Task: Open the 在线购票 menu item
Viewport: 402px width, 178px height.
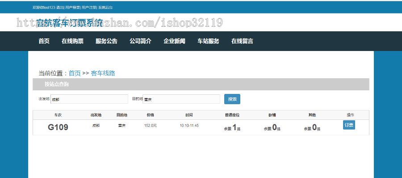Action: [72, 41]
